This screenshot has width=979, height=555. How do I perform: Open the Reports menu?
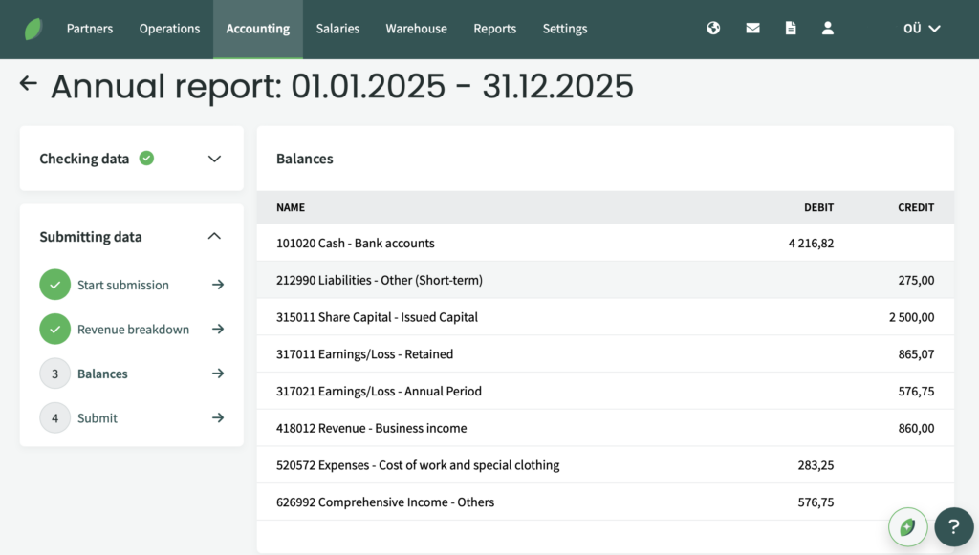(x=494, y=29)
